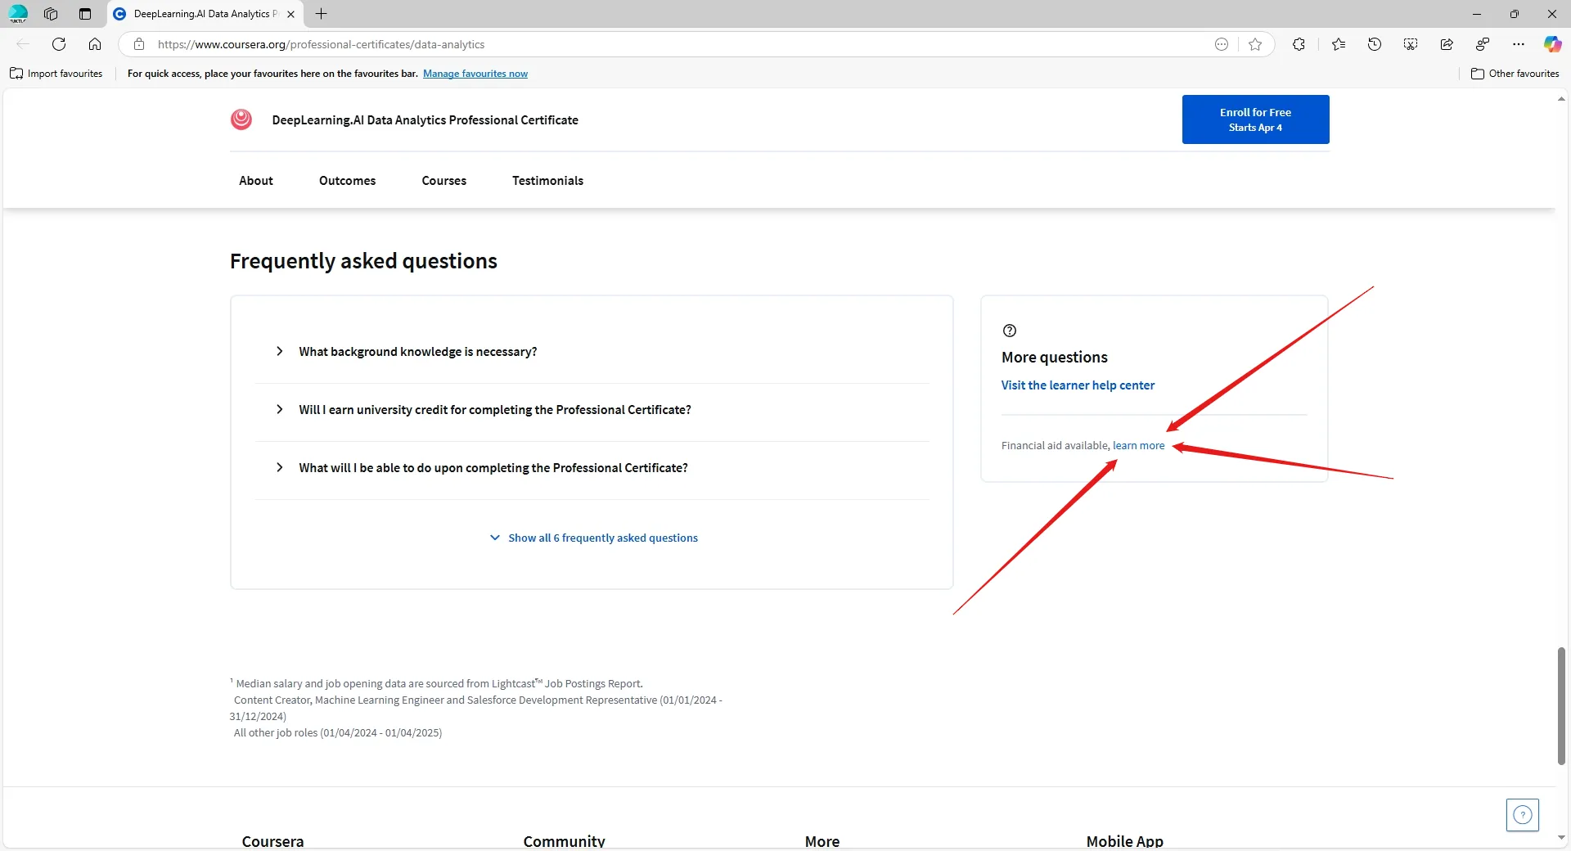The width and height of the screenshot is (1571, 851).
Task: Open Settings and more ellipsis menu
Action: 1519,44
